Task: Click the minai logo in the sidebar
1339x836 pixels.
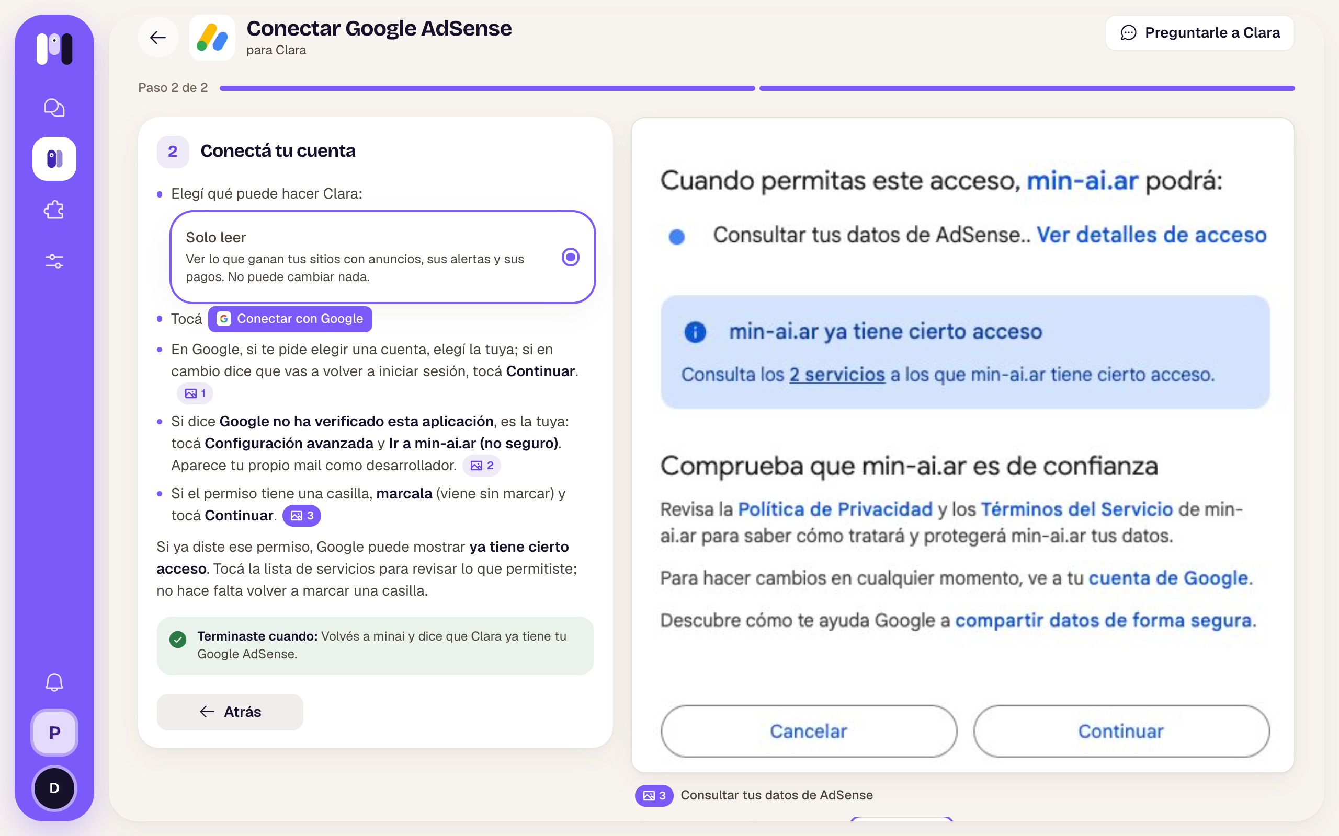Action: [x=54, y=49]
